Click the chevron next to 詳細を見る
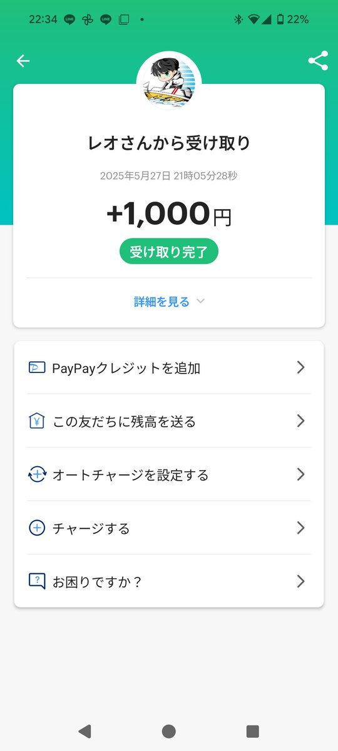Viewport: 338px width, 751px height. pos(200,302)
